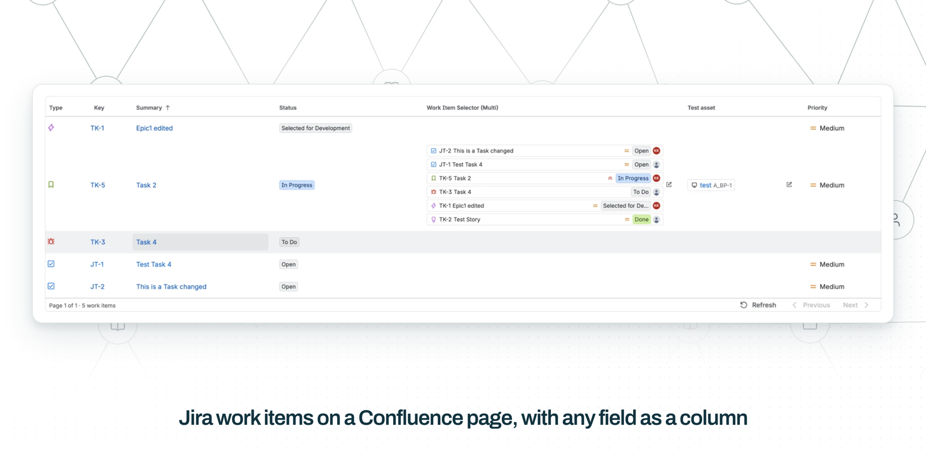
Task: Sort by the Summary column arrow
Action: pyautogui.click(x=168, y=108)
